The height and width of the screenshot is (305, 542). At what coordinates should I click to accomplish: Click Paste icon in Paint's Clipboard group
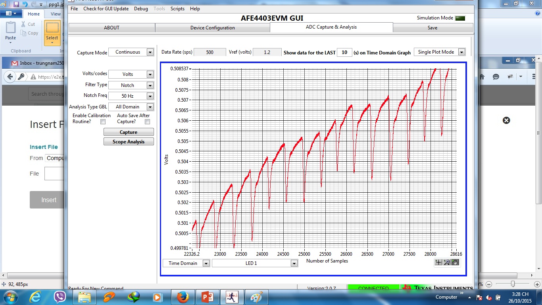coord(10,28)
